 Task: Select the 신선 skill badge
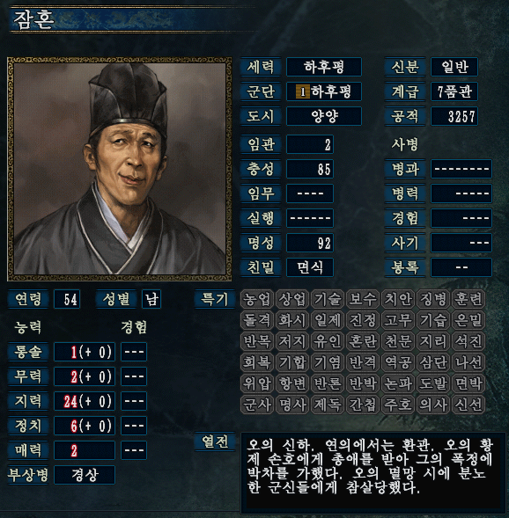coord(468,405)
